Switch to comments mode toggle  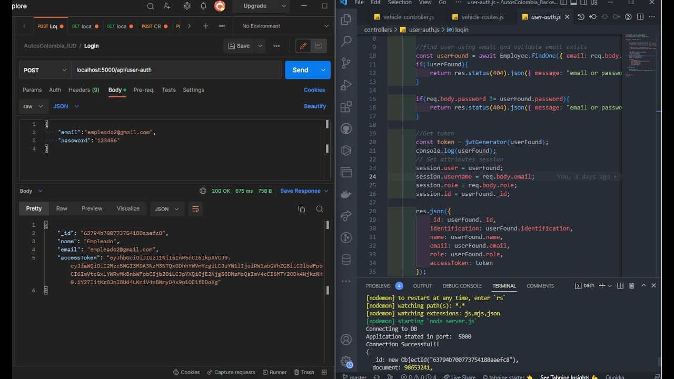tap(319, 46)
